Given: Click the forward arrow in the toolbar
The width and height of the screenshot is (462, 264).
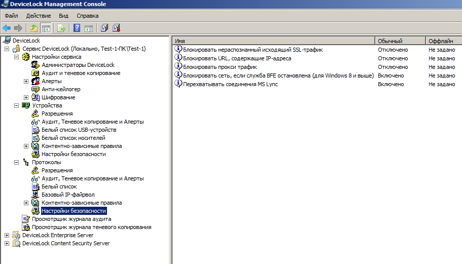Looking at the screenshot, I should [18, 28].
